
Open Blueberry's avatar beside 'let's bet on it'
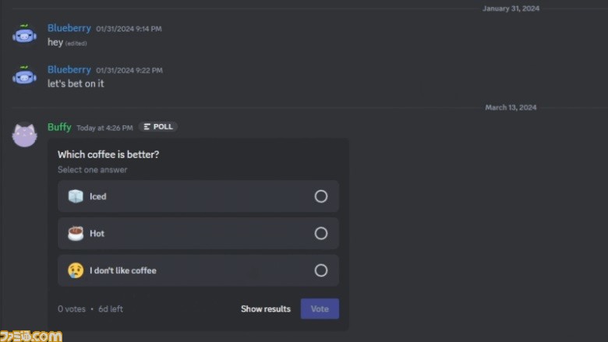(x=24, y=75)
